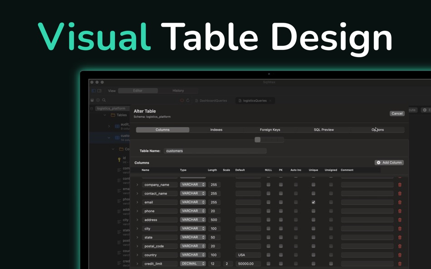Click the circled plus icon in sidebar toolbar
This screenshot has height=269, width=431.
tap(98, 100)
